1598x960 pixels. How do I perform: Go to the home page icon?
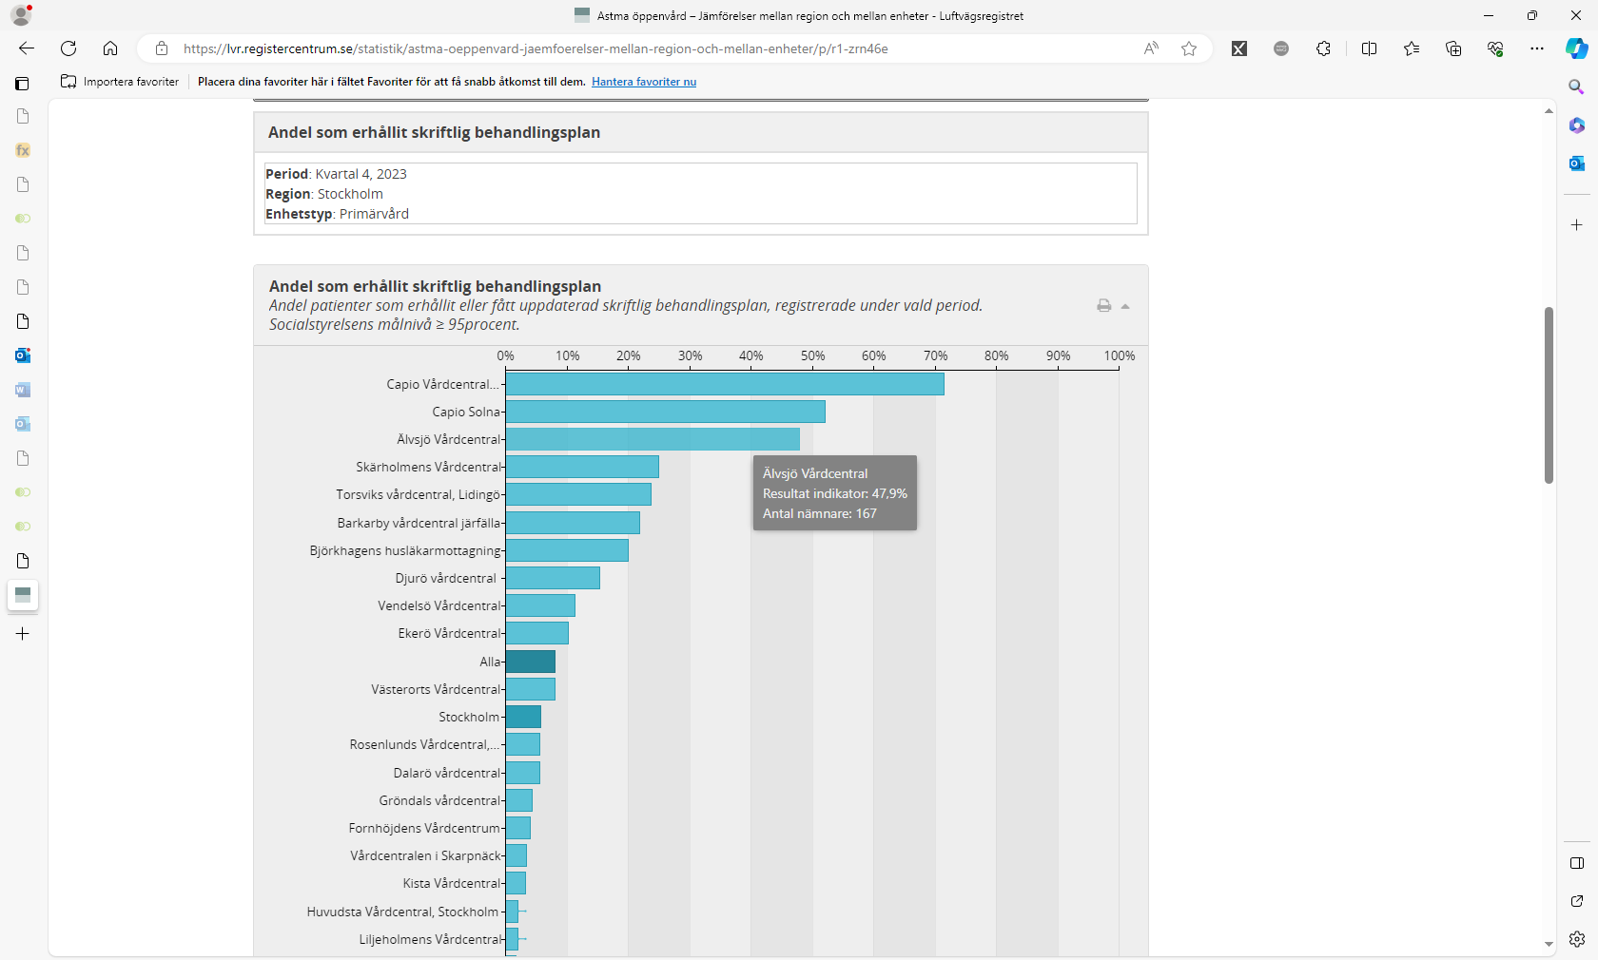tap(110, 48)
